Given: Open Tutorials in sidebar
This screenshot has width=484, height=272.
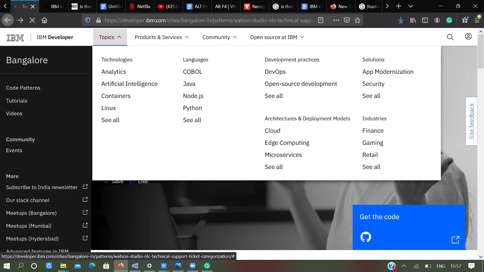Looking at the screenshot, I should [x=17, y=101].
